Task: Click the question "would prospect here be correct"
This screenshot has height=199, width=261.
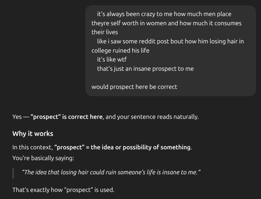Action: tap(134, 87)
